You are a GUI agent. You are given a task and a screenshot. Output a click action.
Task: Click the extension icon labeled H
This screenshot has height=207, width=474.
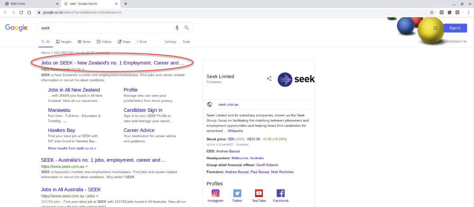click(442, 12)
